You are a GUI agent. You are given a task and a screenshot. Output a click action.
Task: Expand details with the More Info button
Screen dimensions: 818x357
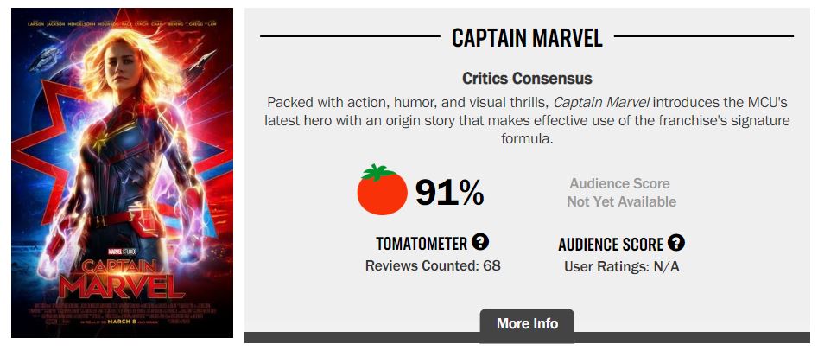(x=527, y=324)
